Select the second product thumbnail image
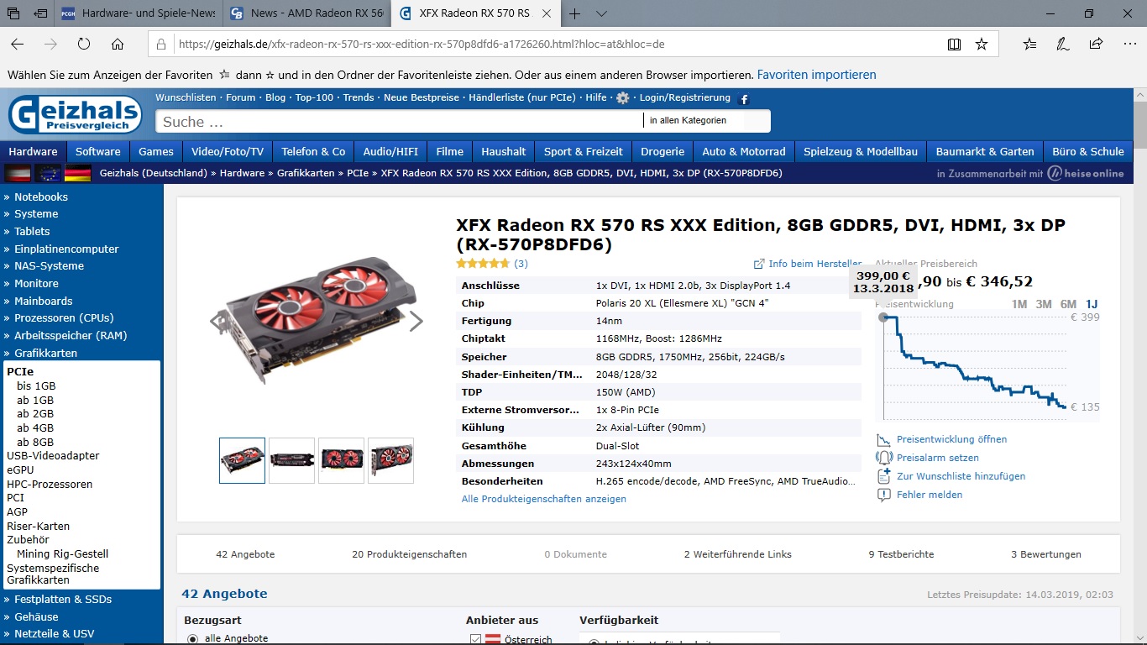 pyautogui.click(x=291, y=460)
